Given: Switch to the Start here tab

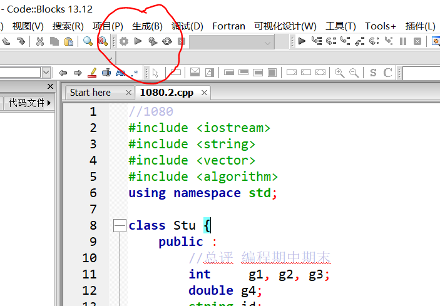Looking at the screenshot, I should pos(90,93).
